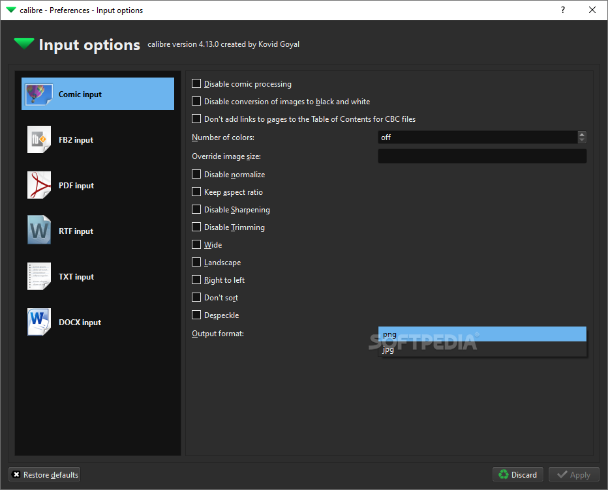Switch to TXT input section label
Screen dimensions: 608x490
coord(76,276)
